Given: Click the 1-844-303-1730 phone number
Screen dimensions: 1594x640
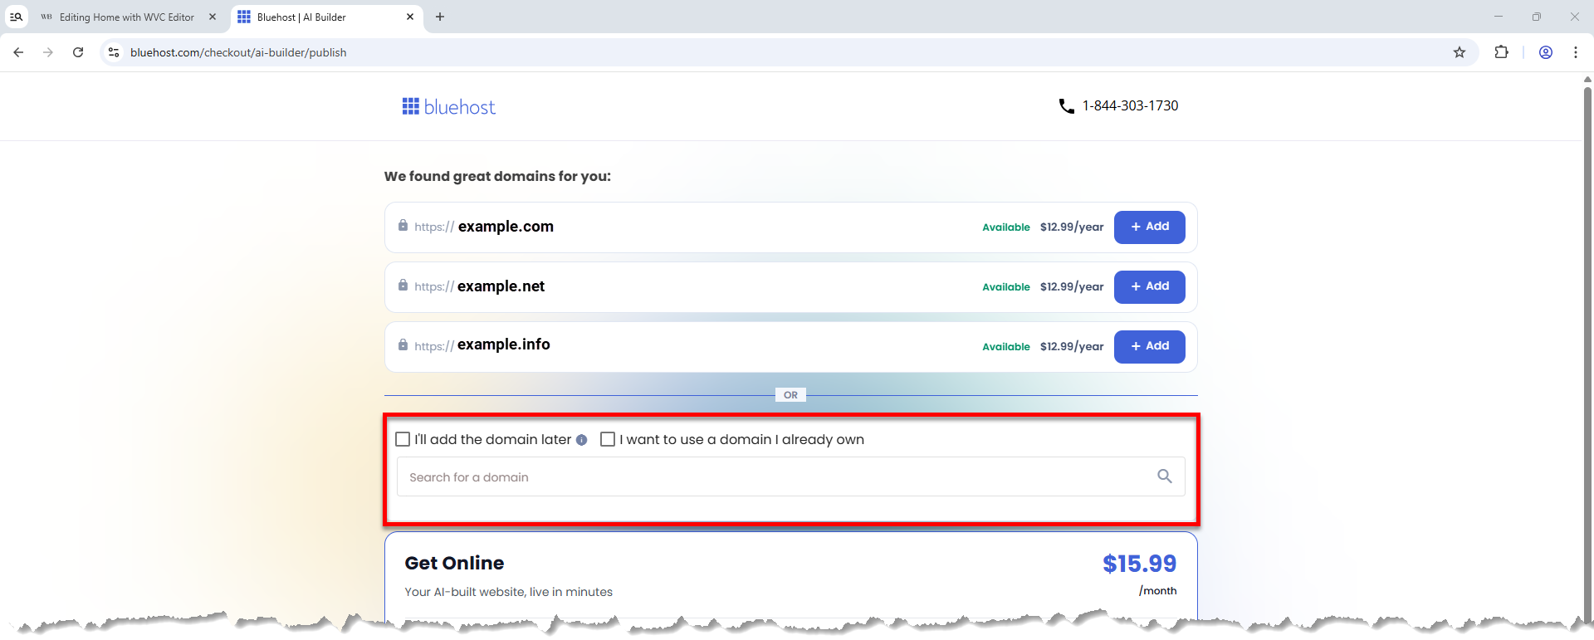Looking at the screenshot, I should click(x=1130, y=105).
